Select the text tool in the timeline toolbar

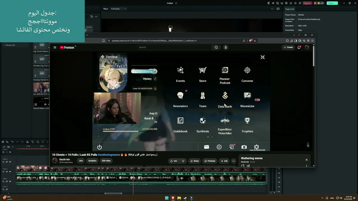(32, 142)
